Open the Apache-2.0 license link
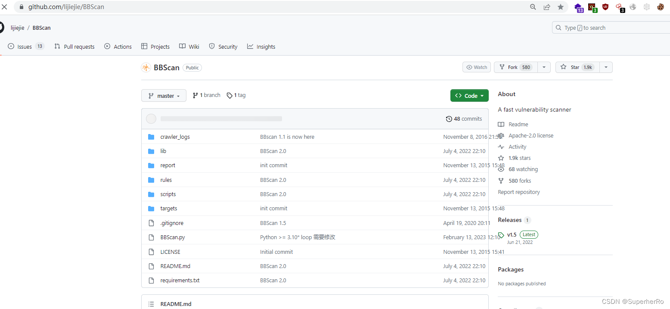Viewport: 670px width, 309px height. click(x=526, y=135)
